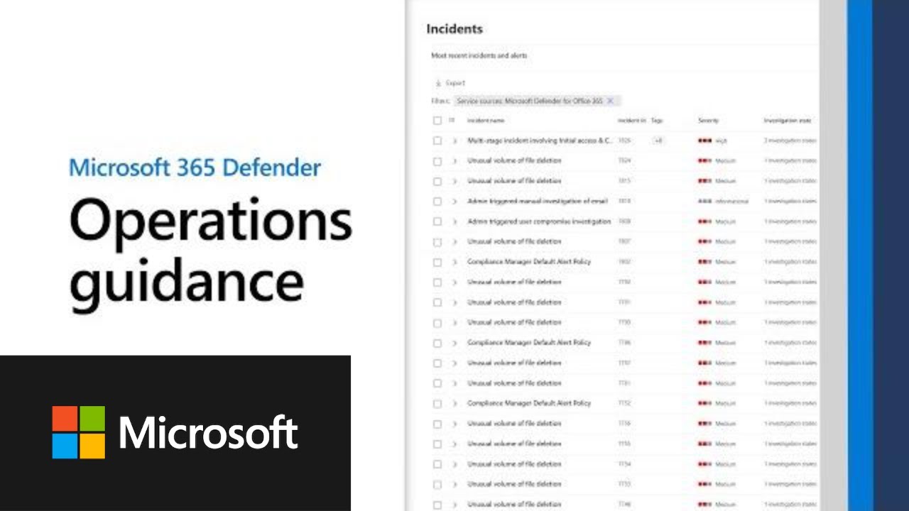The image size is (909, 511).
Task: Sort by the Incident name column
Action: (486, 121)
